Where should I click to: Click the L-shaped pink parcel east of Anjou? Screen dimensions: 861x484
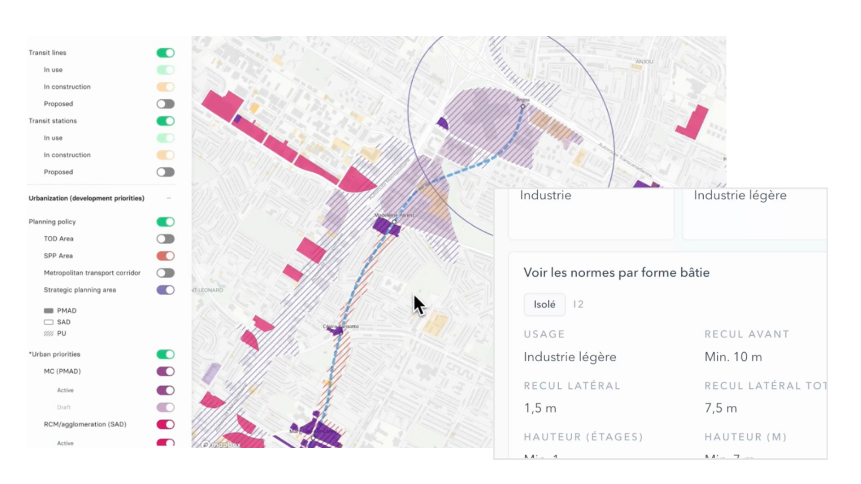coord(693,123)
